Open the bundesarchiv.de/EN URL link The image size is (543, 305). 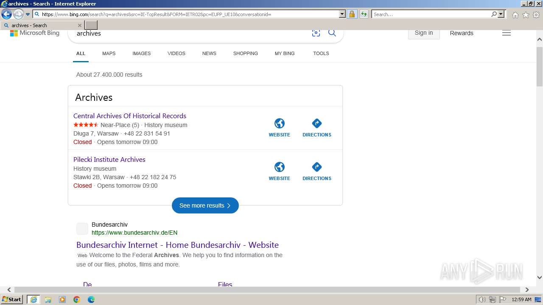coord(134,233)
